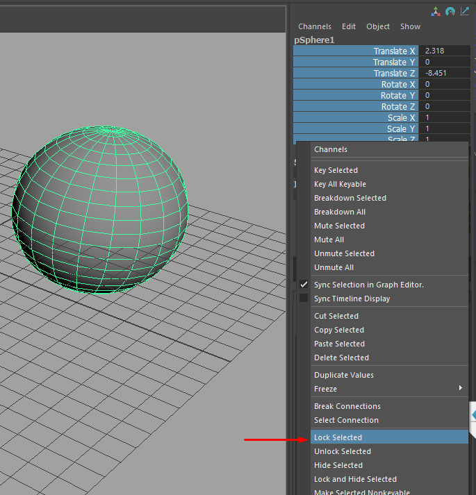Uncheck Sync Selection in Graph Editor
Screen dimensions: 476x495
point(304,285)
